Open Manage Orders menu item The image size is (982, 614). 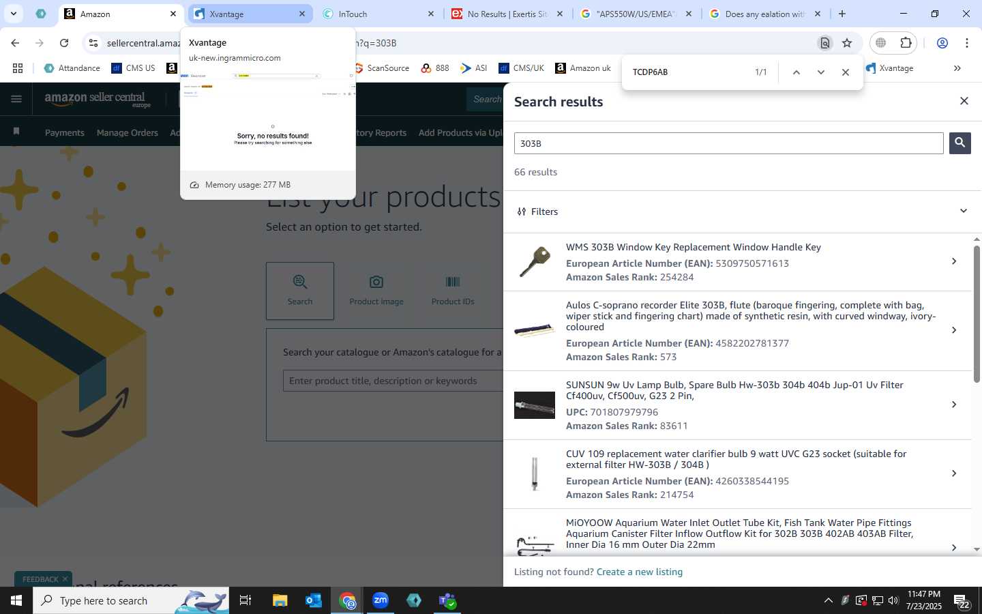click(x=127, y=133)
